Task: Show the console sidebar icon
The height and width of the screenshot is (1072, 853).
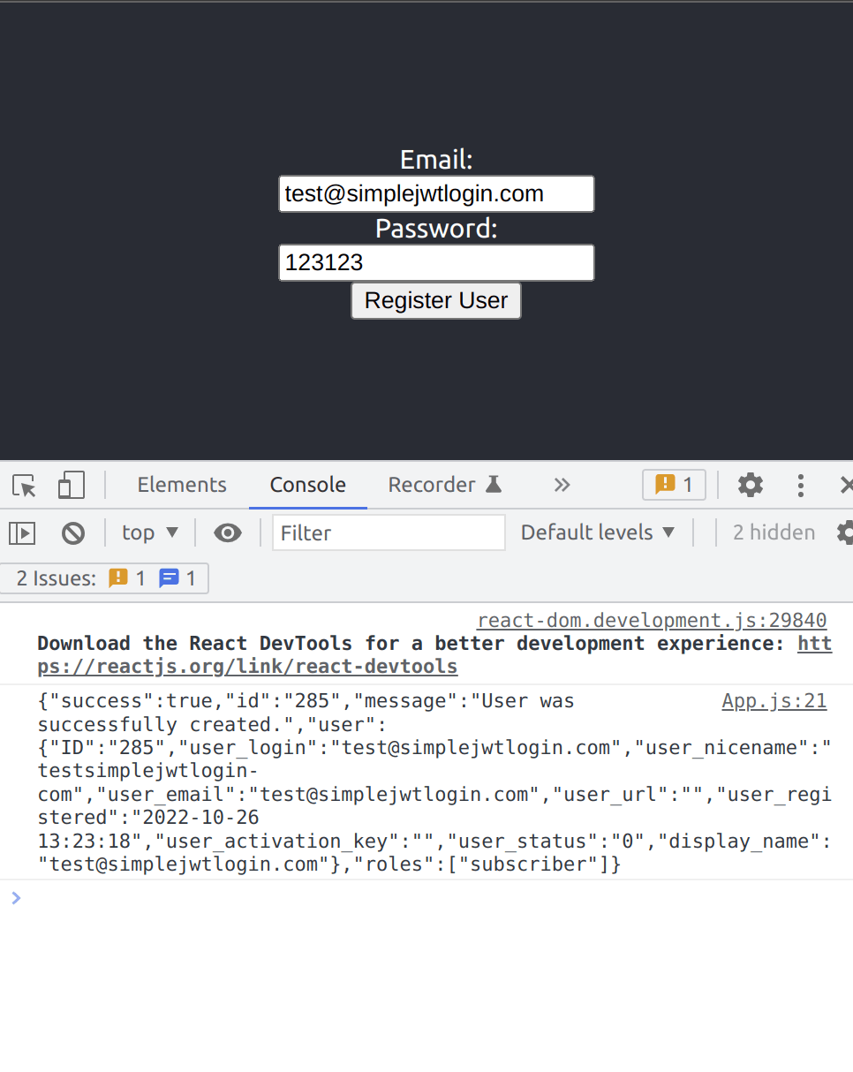Action: (x=22, y=532)
